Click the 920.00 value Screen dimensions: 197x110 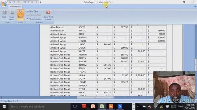pyautogui.click(x=124, y=58)
